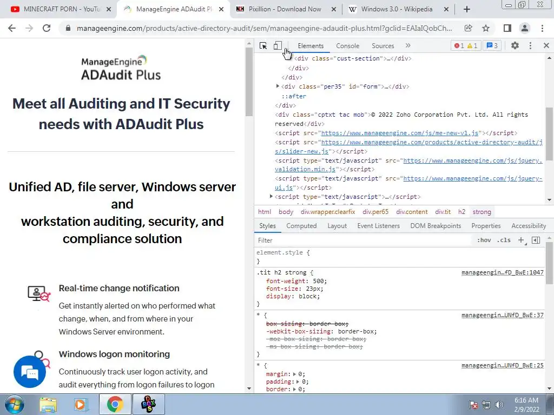Image resolution: width=554 pixels, height=415 pixels.
Task: Open stylesheet source link at line 25
Action: (x=503, y=366)
